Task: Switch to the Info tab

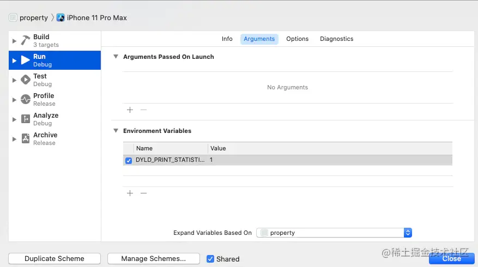Action: tap(227, 39)
